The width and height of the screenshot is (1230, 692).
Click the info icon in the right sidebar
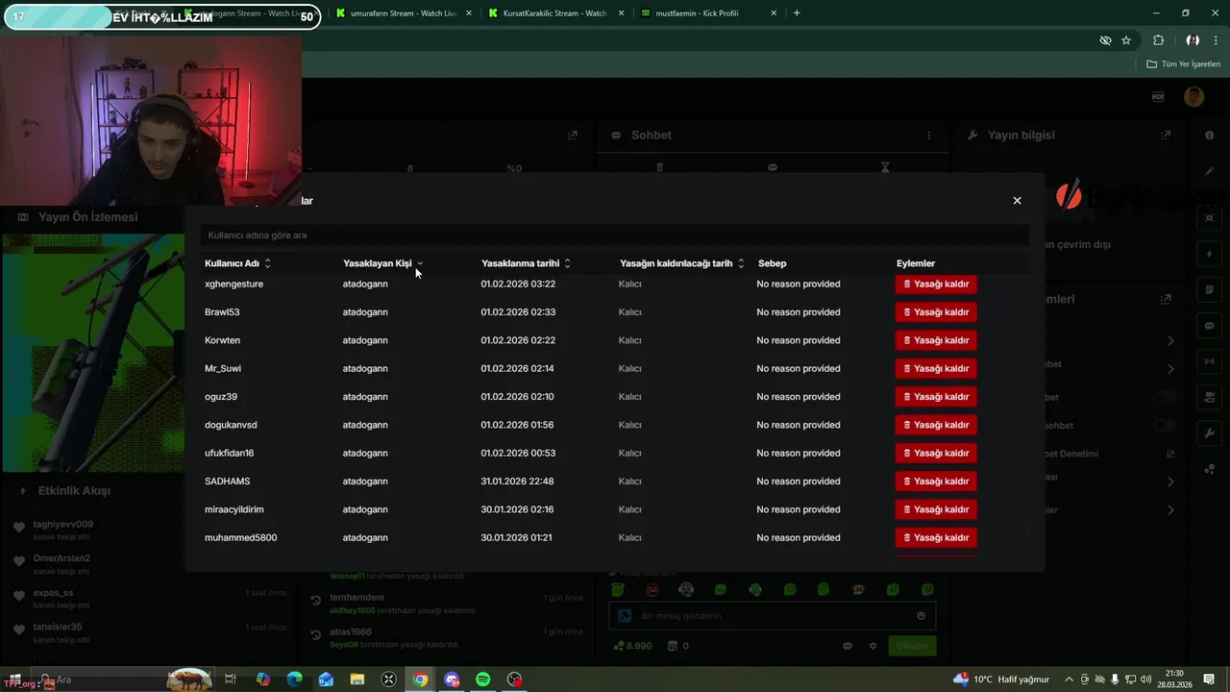pyautogui.click(x=1209, y=136)
